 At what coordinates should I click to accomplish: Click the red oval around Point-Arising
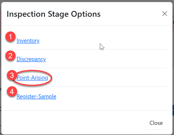tap(52, 78)
